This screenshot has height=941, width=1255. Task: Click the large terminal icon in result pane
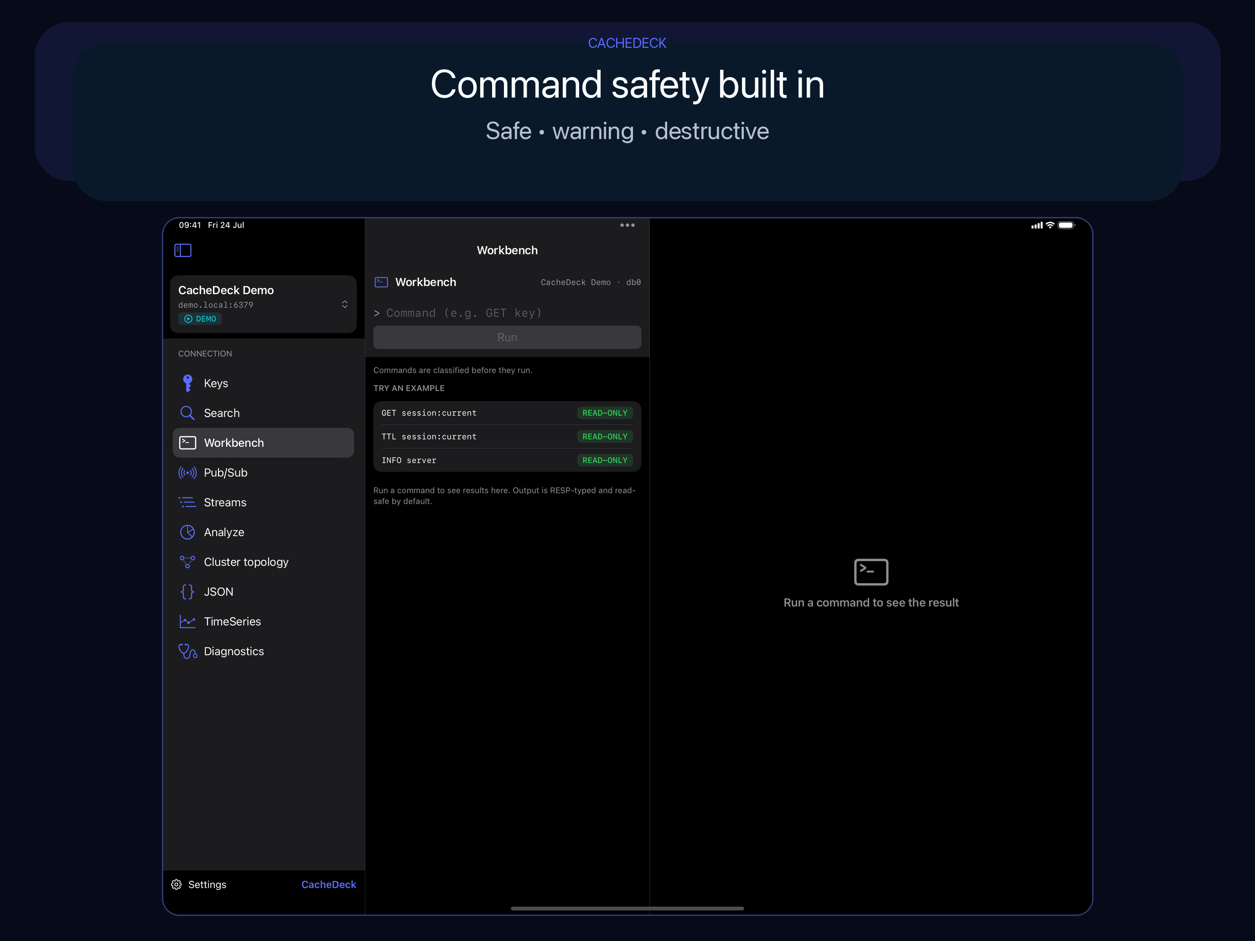click(x=871, y=572)
